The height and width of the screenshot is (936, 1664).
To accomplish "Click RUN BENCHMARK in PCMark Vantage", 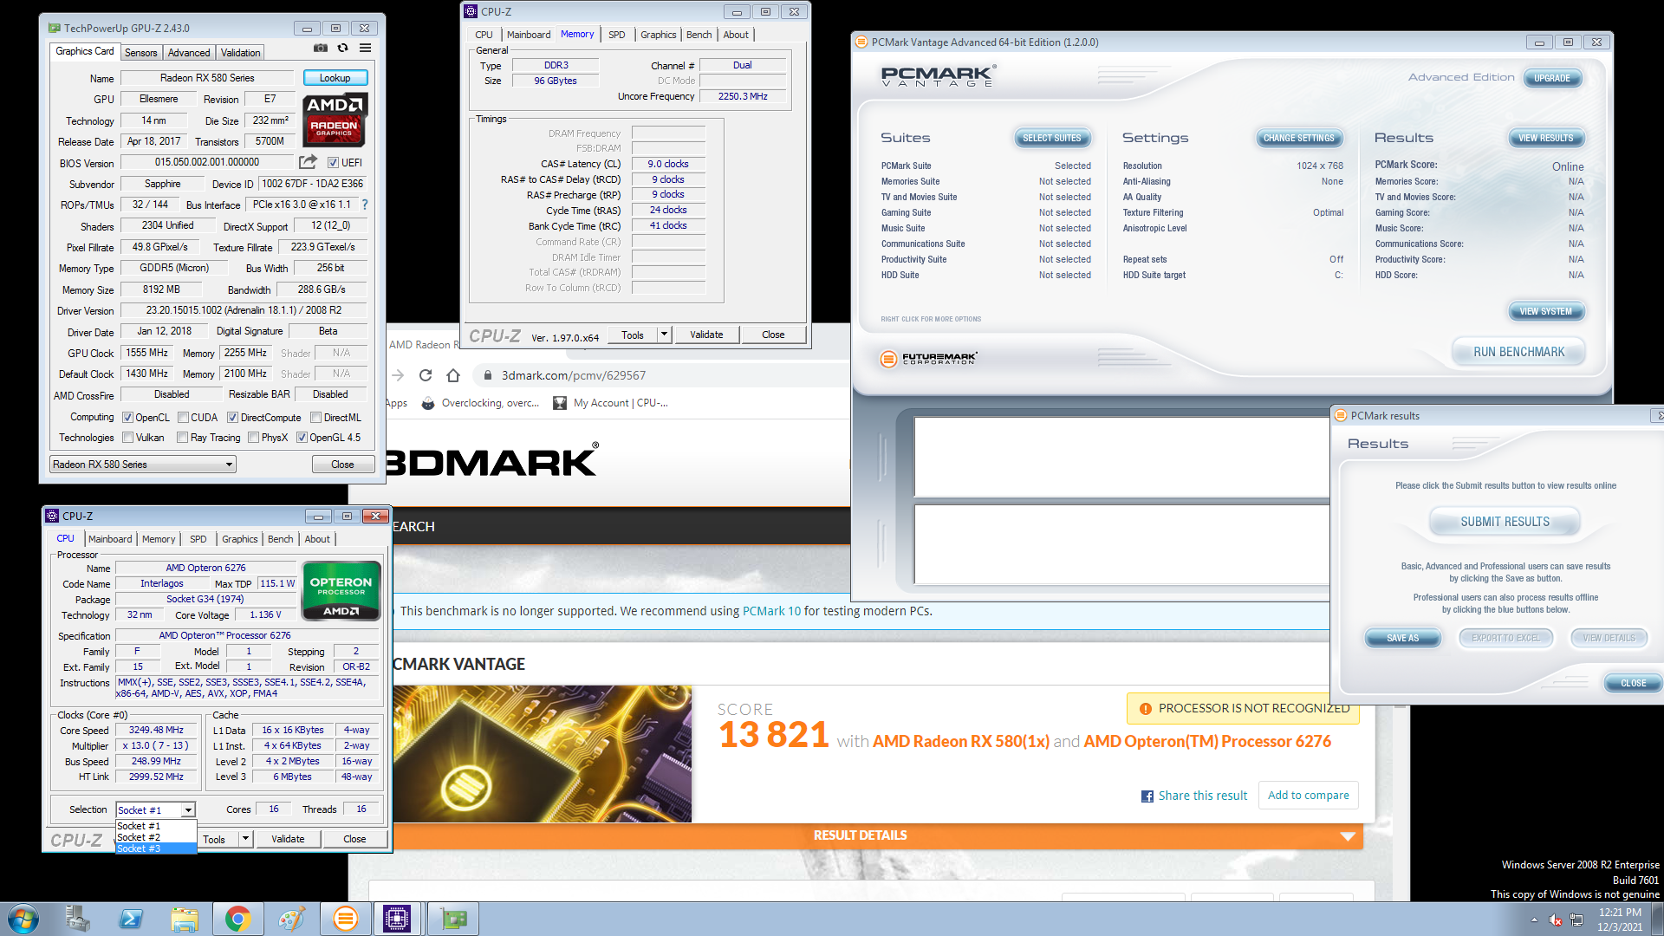I will coord(1518,352).
